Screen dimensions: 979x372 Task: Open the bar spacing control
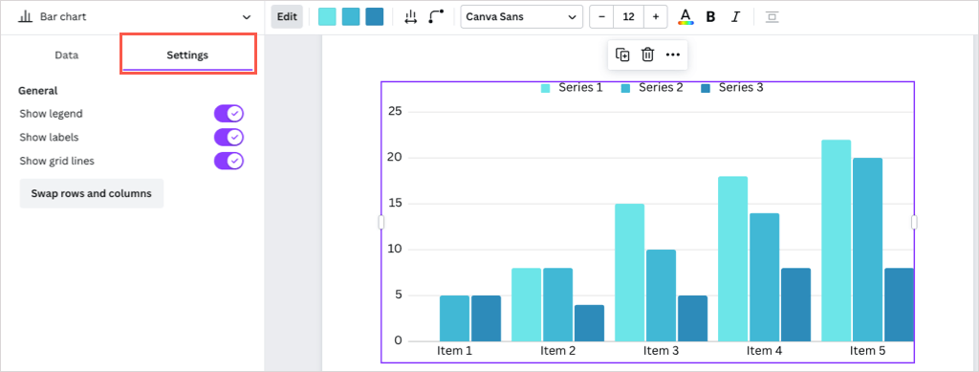pyautogui.click(x=410, y=17)
